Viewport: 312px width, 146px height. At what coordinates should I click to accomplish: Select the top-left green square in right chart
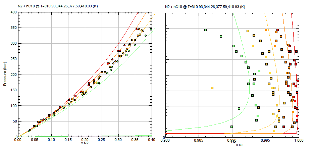click(205, 30)
